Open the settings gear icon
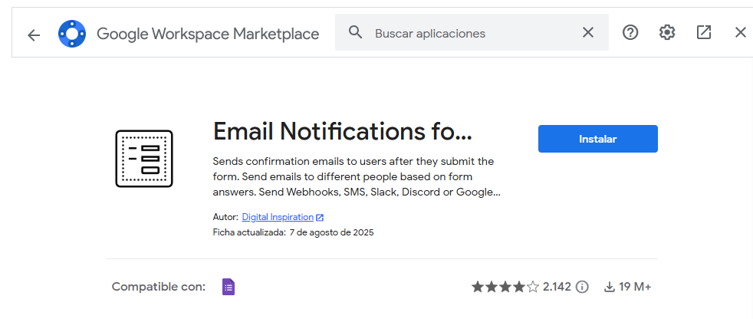Image resolution: width=753 pixels, height=319 pixels. (667, 33)
